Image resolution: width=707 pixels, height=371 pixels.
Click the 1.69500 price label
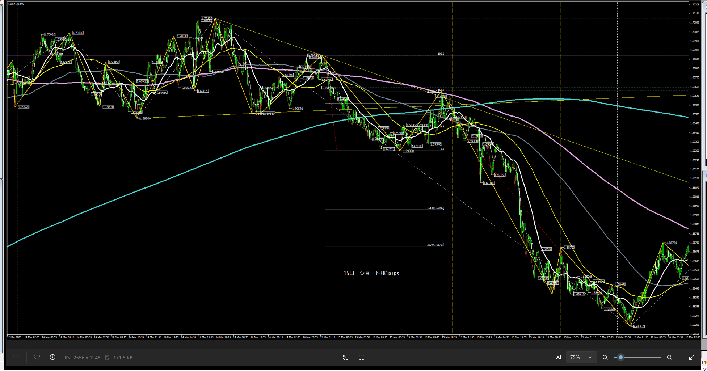click(146, 118)
